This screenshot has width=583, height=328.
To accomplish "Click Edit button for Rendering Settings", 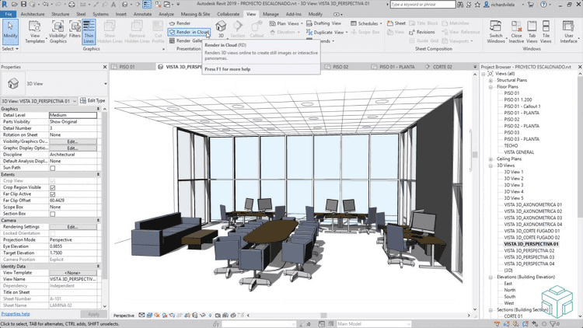I will pyautogui.click(x=72, y=227).
